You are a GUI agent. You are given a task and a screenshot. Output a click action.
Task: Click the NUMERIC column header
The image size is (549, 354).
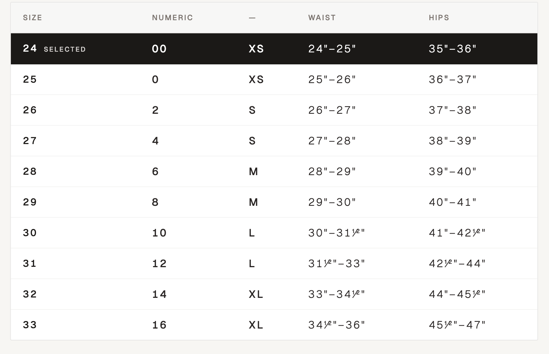172,18
